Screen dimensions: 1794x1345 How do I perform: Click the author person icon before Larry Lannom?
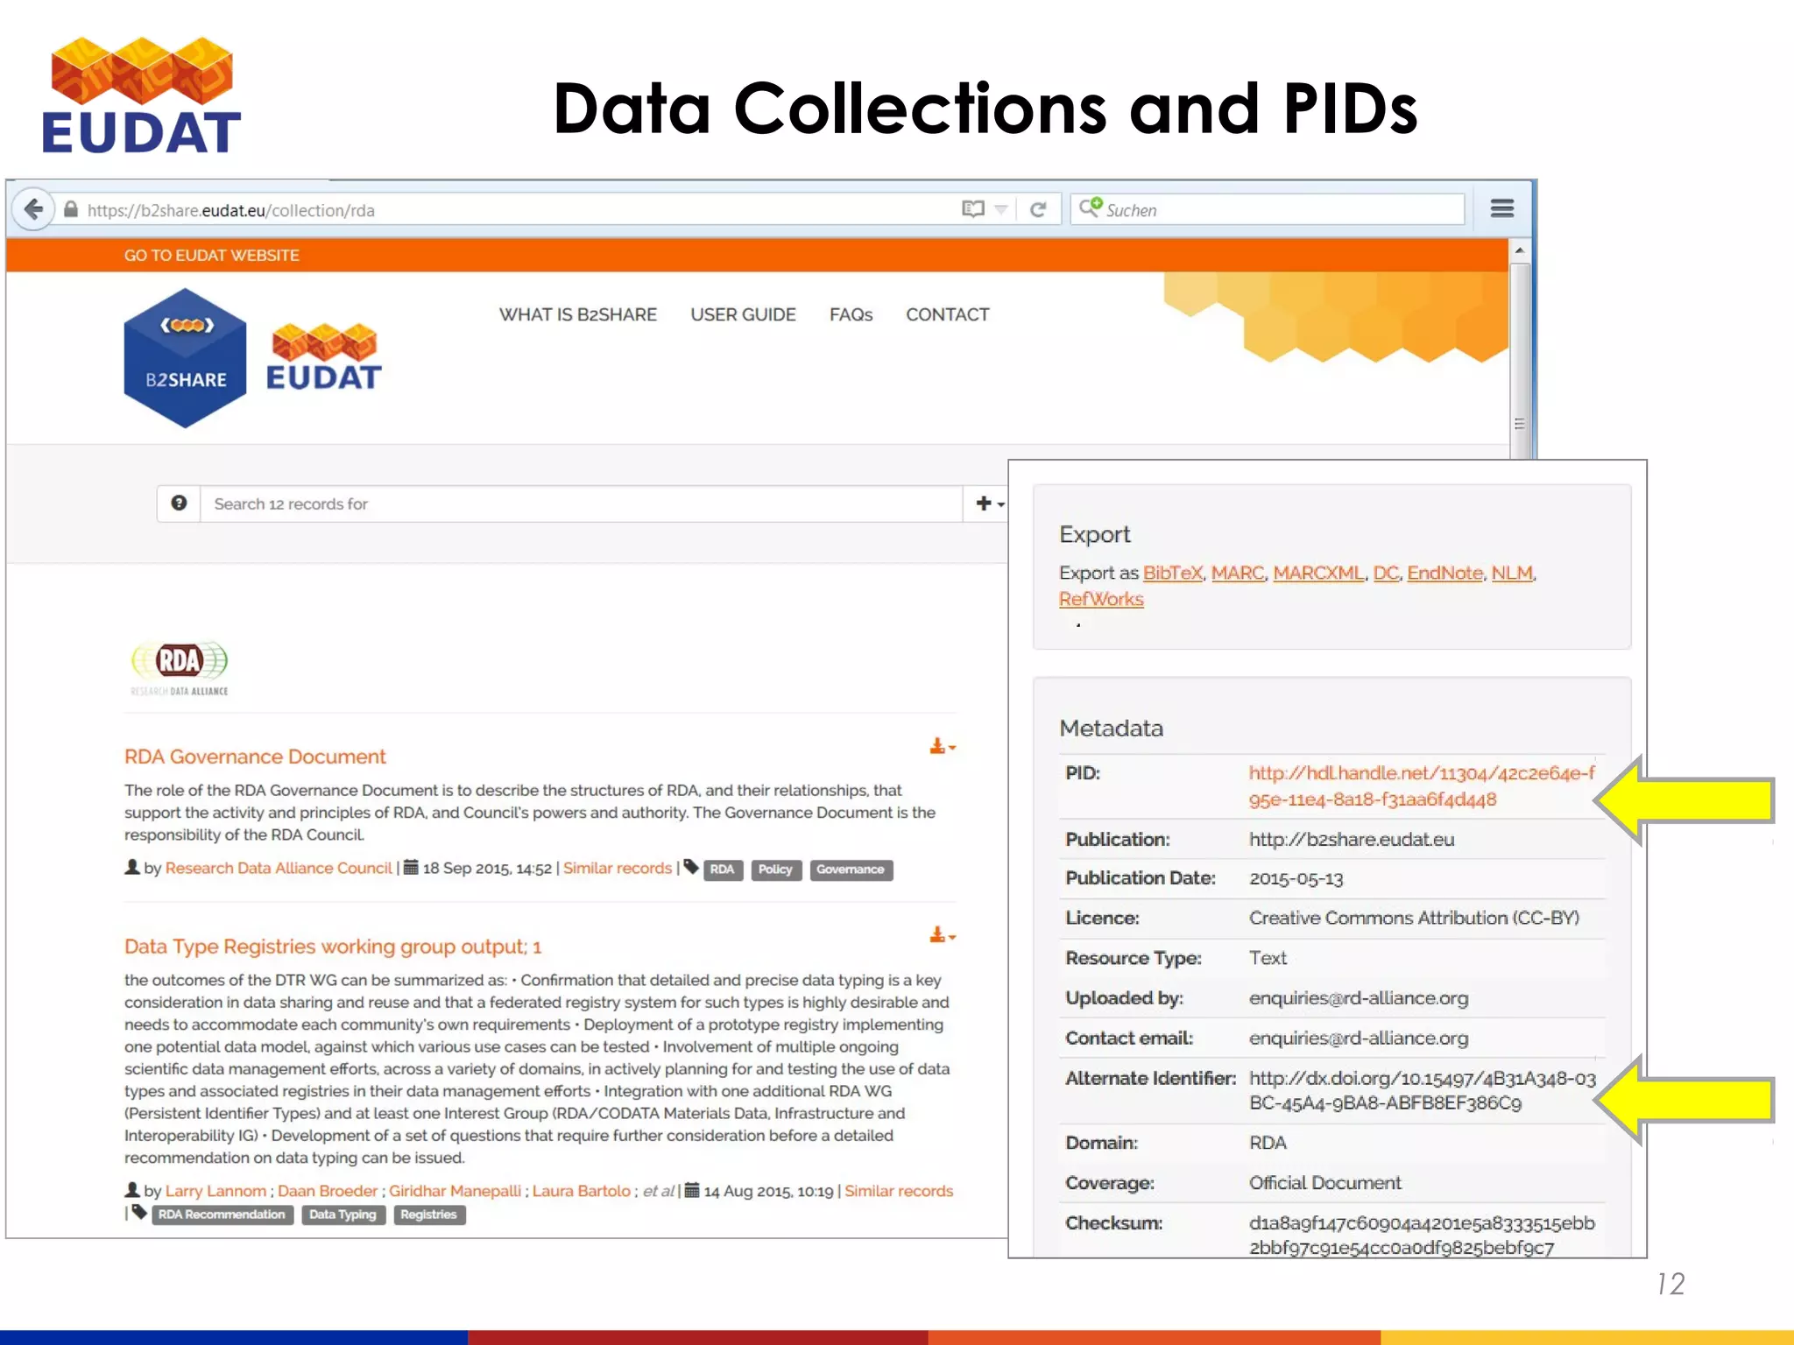[x=132, y=1190]
